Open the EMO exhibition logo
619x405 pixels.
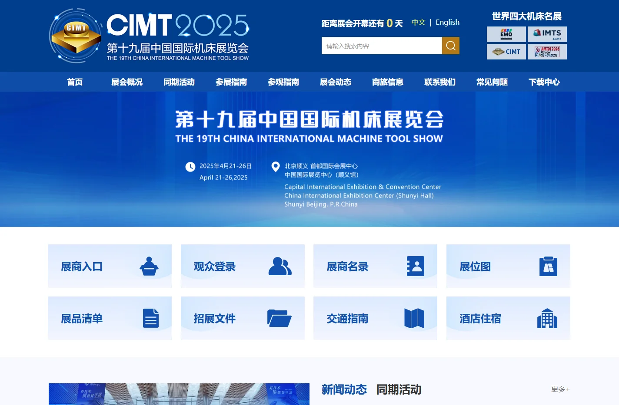[x=506, y=34]
